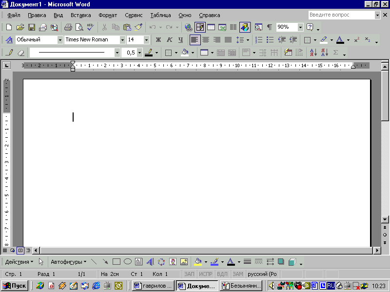Click the vertical scrollbar down arrow
The width and height of the screenshot is (390, 292).
[385, 219]
